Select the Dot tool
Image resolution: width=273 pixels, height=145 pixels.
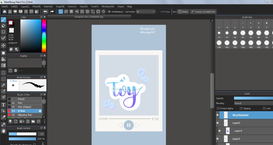pos(3,38)
